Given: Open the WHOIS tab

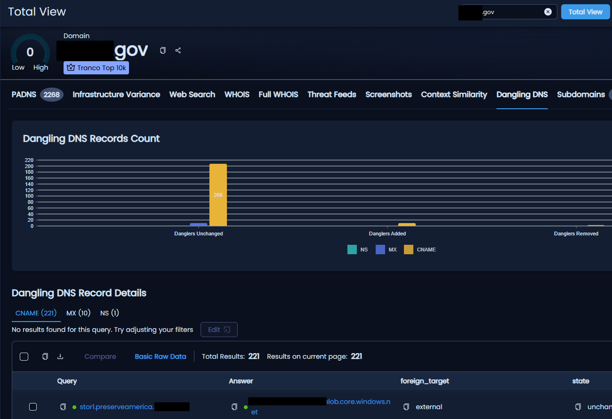Looking at the screenshot, I should click(237, 95).
